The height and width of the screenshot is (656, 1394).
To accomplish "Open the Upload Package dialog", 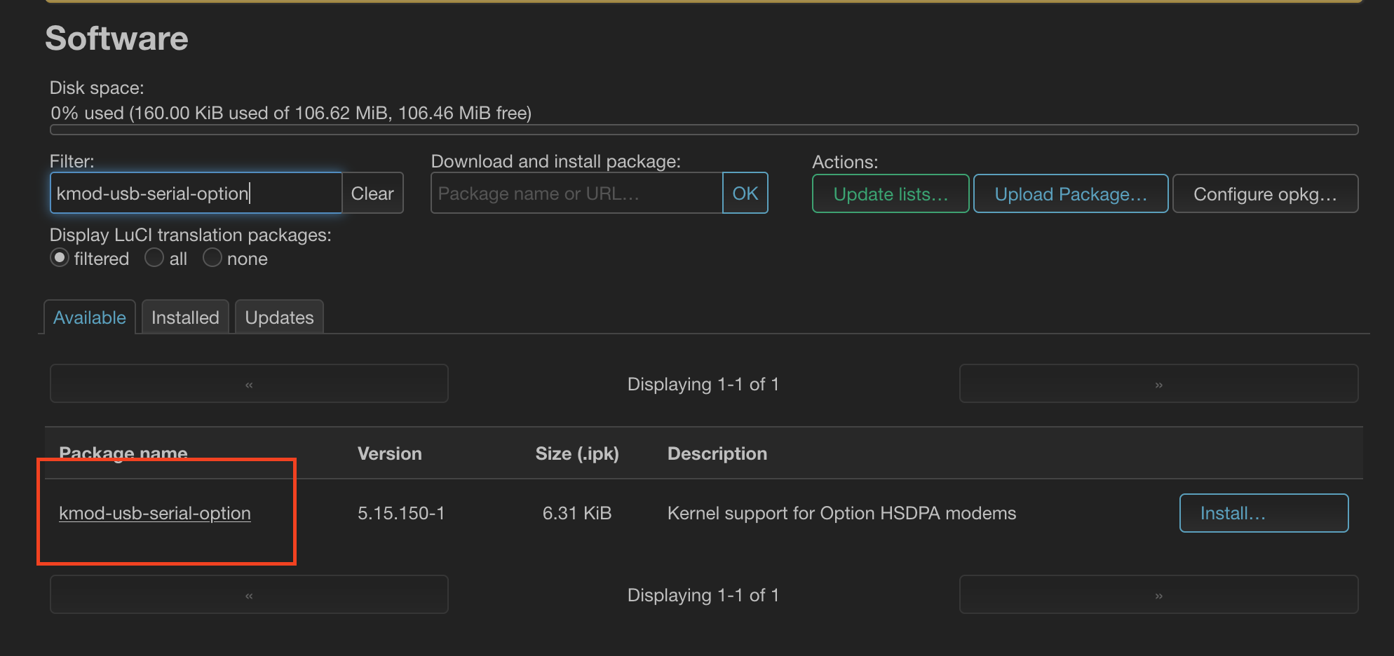I will click(1070, 194).
